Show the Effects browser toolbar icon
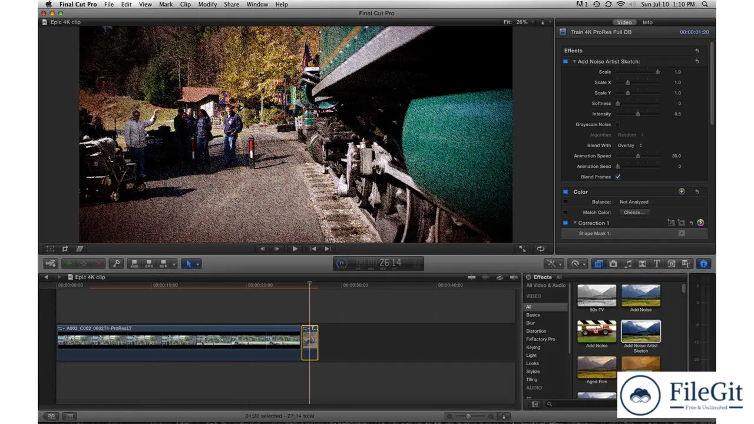Image resolution: width=754 pixels, height=424 pixels. coord(598,264)
